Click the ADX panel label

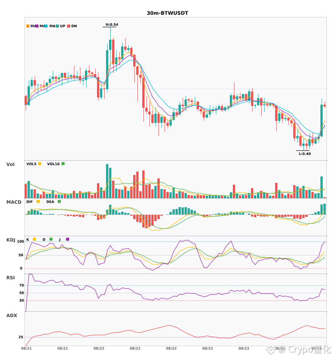[12, 316]
